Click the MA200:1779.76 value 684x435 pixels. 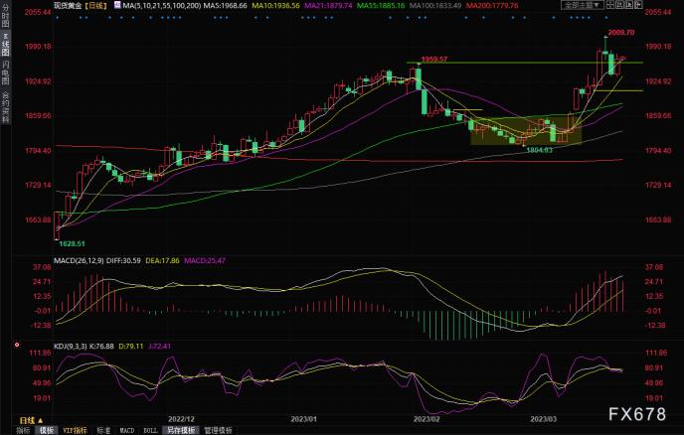492,6
